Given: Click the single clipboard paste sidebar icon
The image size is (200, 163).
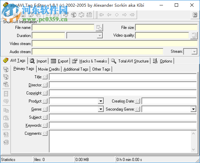Looking at the screenshot, I should coord(6,118).
